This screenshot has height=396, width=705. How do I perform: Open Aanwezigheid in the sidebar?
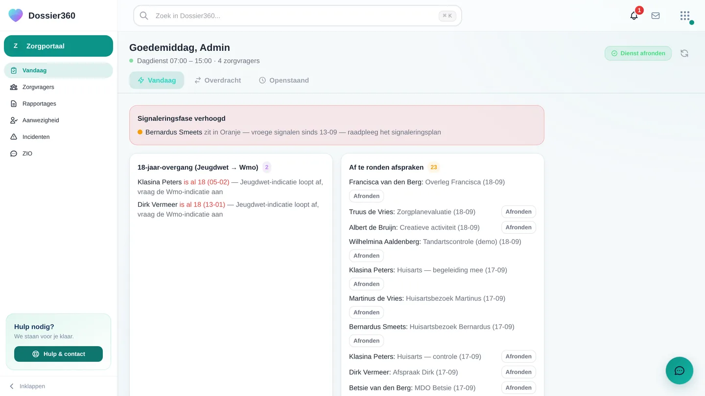[x=58, y=120]
